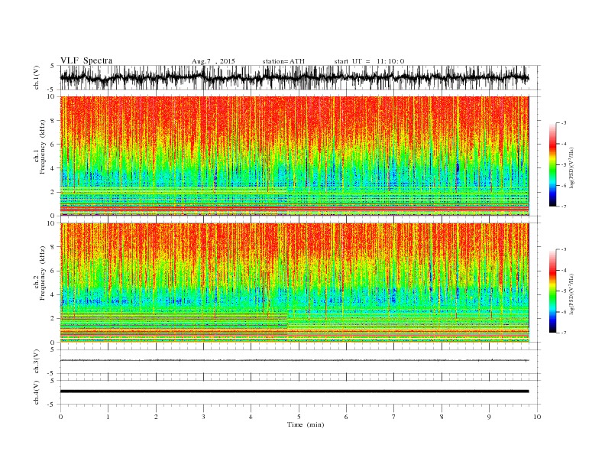Image resolution: width=605 pixels, height=468 pixels.
Task: Click time axis tick label "5"
Action: (x=299, y=417)
